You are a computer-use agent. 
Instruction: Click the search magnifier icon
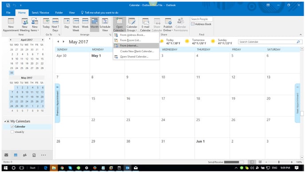(x=298, y=42)
